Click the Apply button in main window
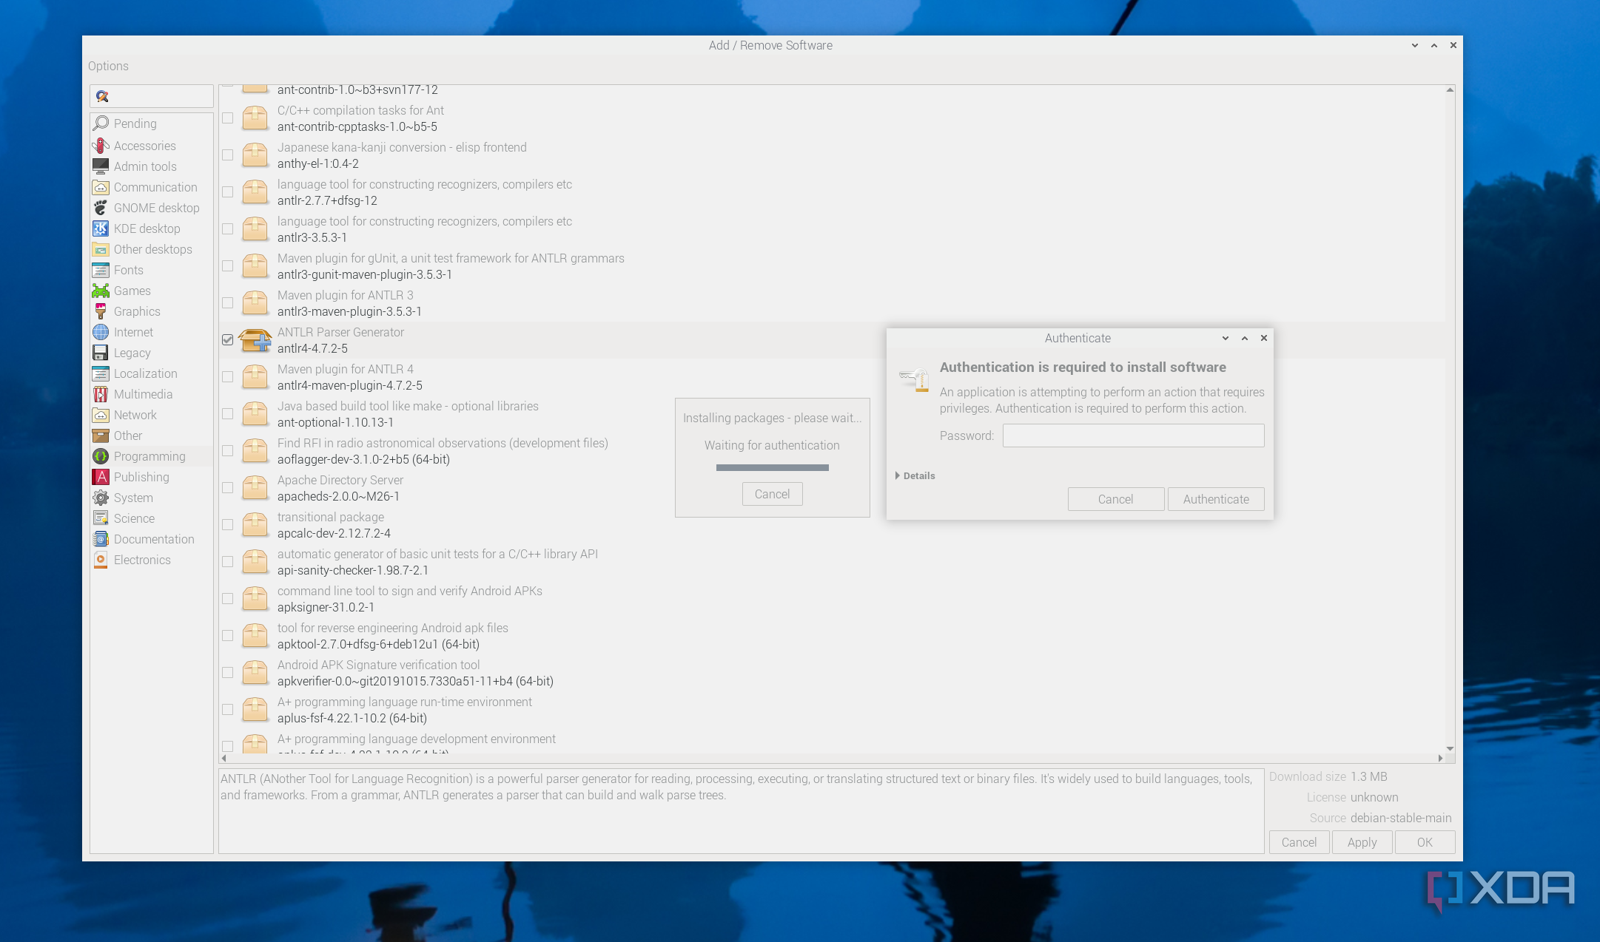The image size is (1600, 942). 1362,842
